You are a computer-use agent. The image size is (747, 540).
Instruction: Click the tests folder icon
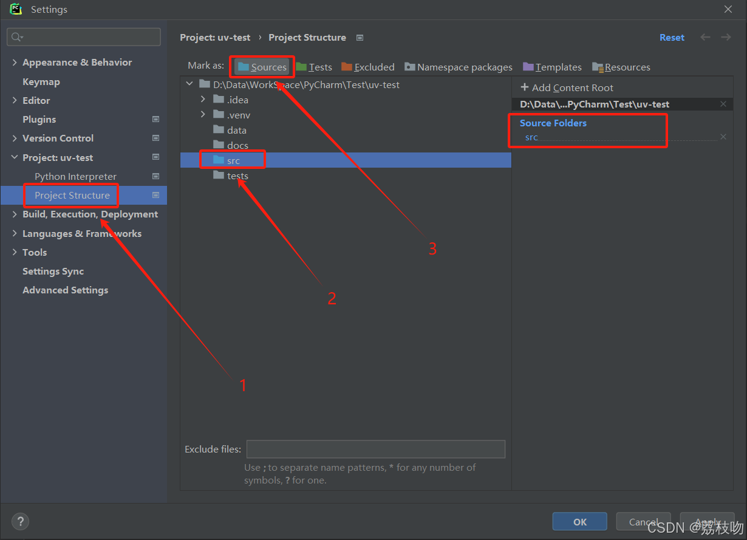pos(219,176)
